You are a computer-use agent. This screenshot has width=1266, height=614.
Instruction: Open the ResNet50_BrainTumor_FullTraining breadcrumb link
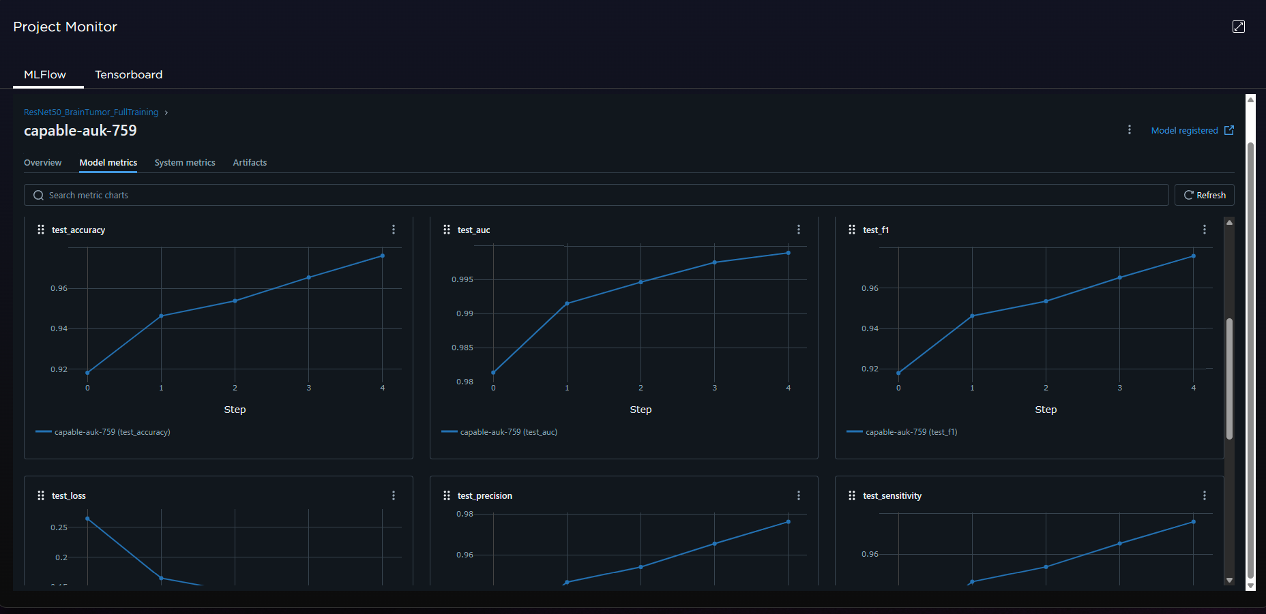(91, 112)
